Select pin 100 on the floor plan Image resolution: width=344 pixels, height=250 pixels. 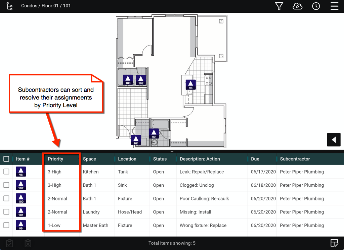128,80
